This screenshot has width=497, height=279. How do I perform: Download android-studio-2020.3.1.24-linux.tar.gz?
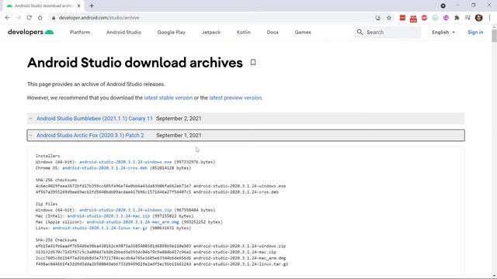[x=100, y=228]
